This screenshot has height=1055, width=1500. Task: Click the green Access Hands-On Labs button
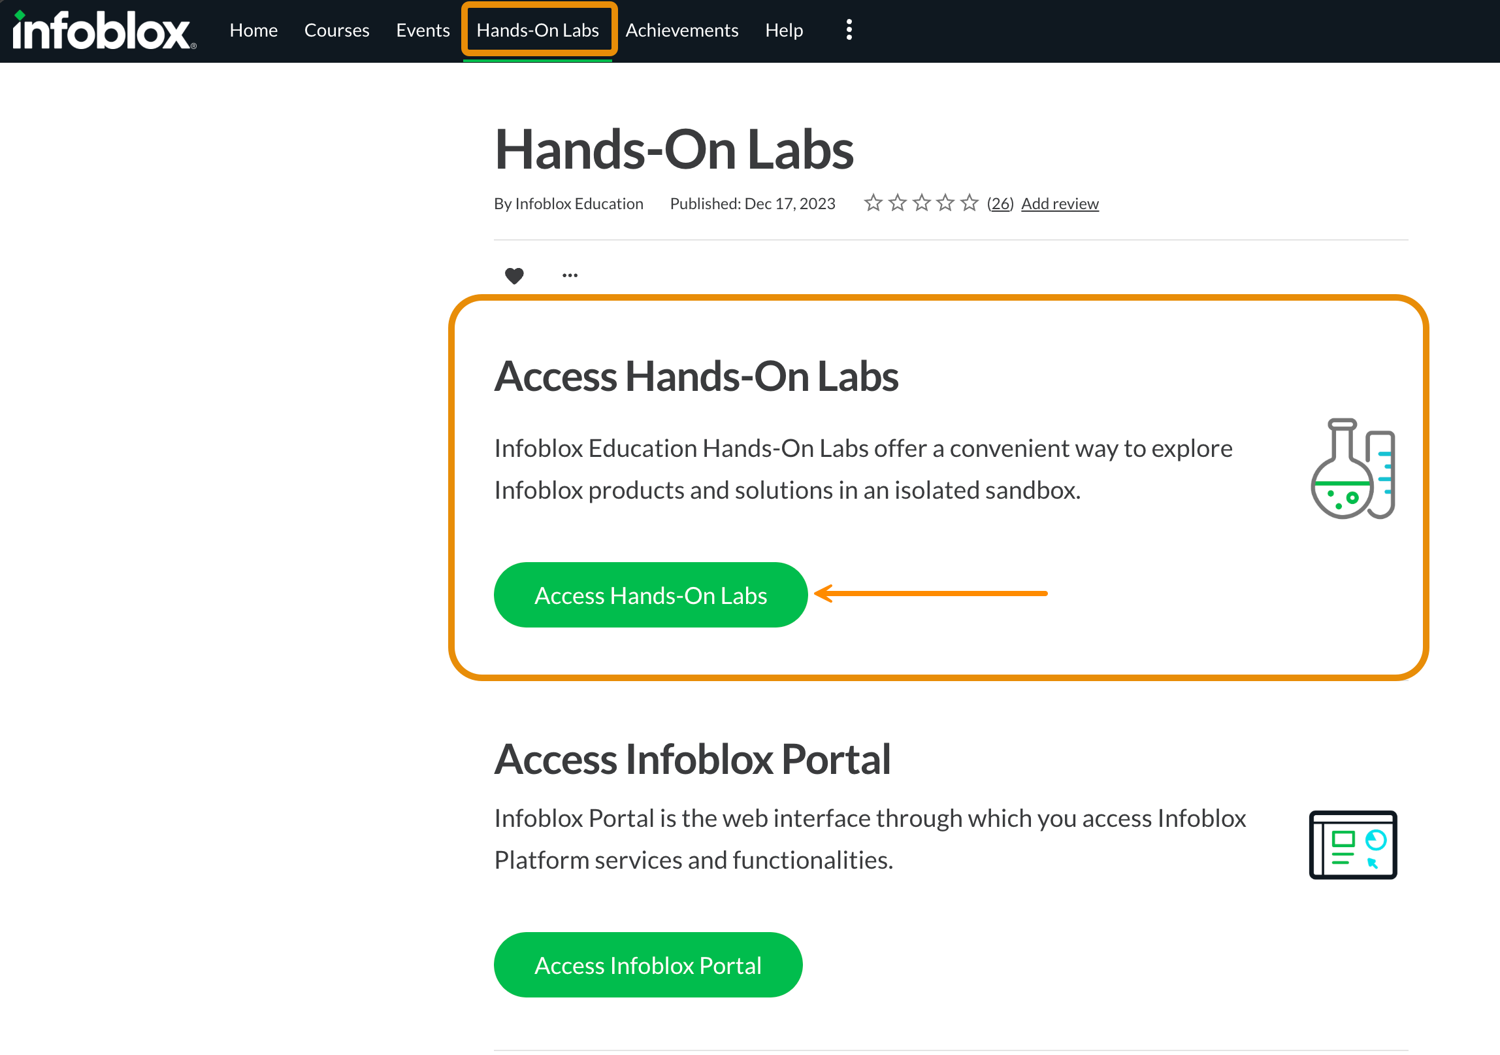[x=651, y=595]
